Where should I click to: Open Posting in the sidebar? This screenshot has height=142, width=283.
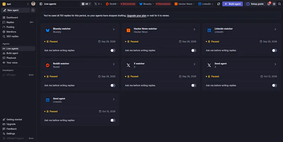[x=18, y=27]
